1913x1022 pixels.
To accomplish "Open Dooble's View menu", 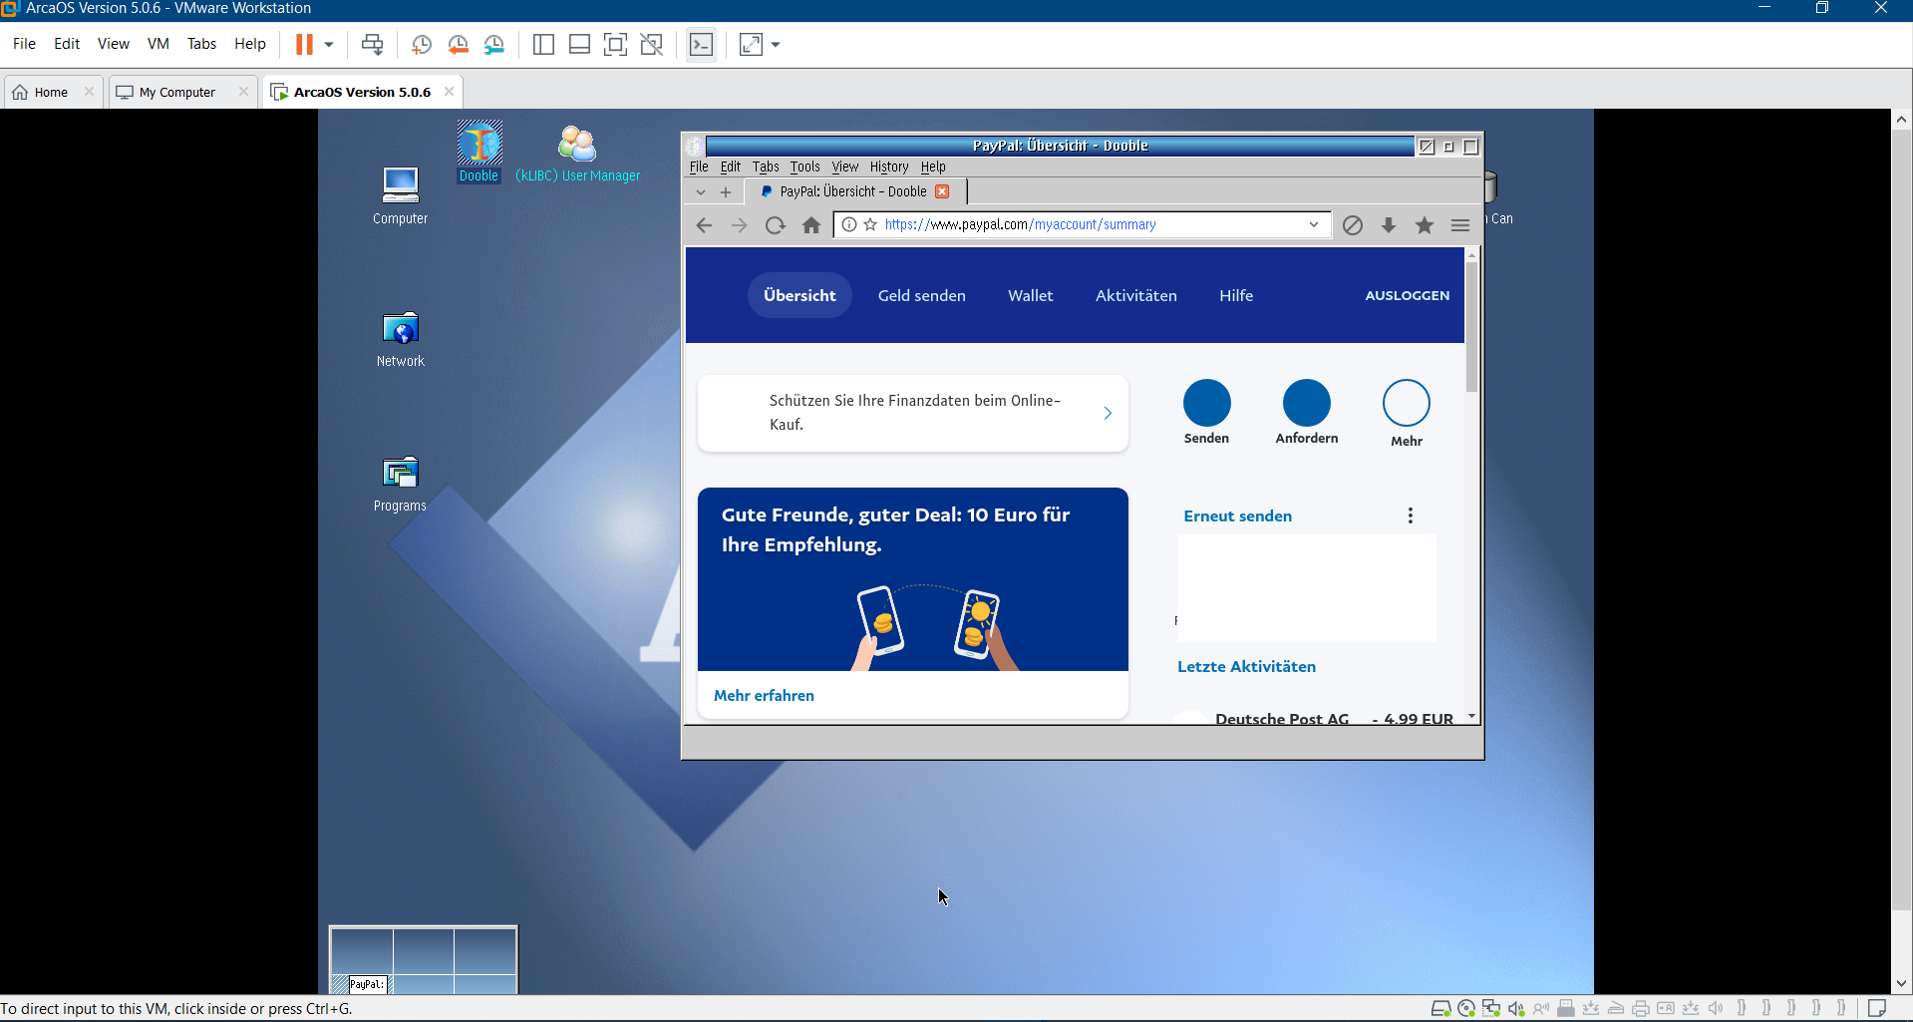I will click(x=845, y=167).
